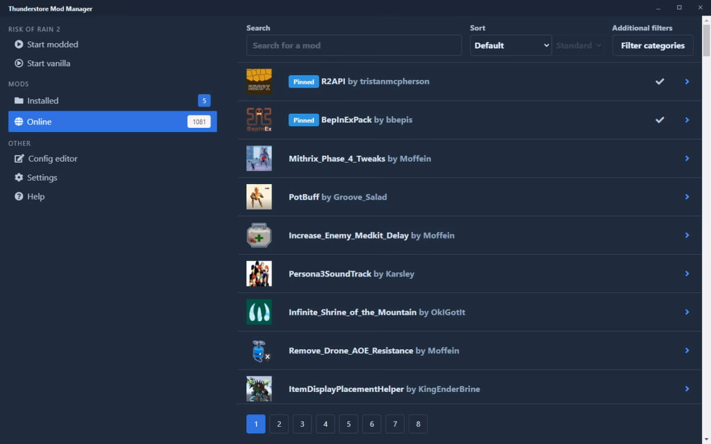Screen dimensions: 711x444
Task: Click the installed checkmark on BepInExPack row
Action: (x=659, y=120)
